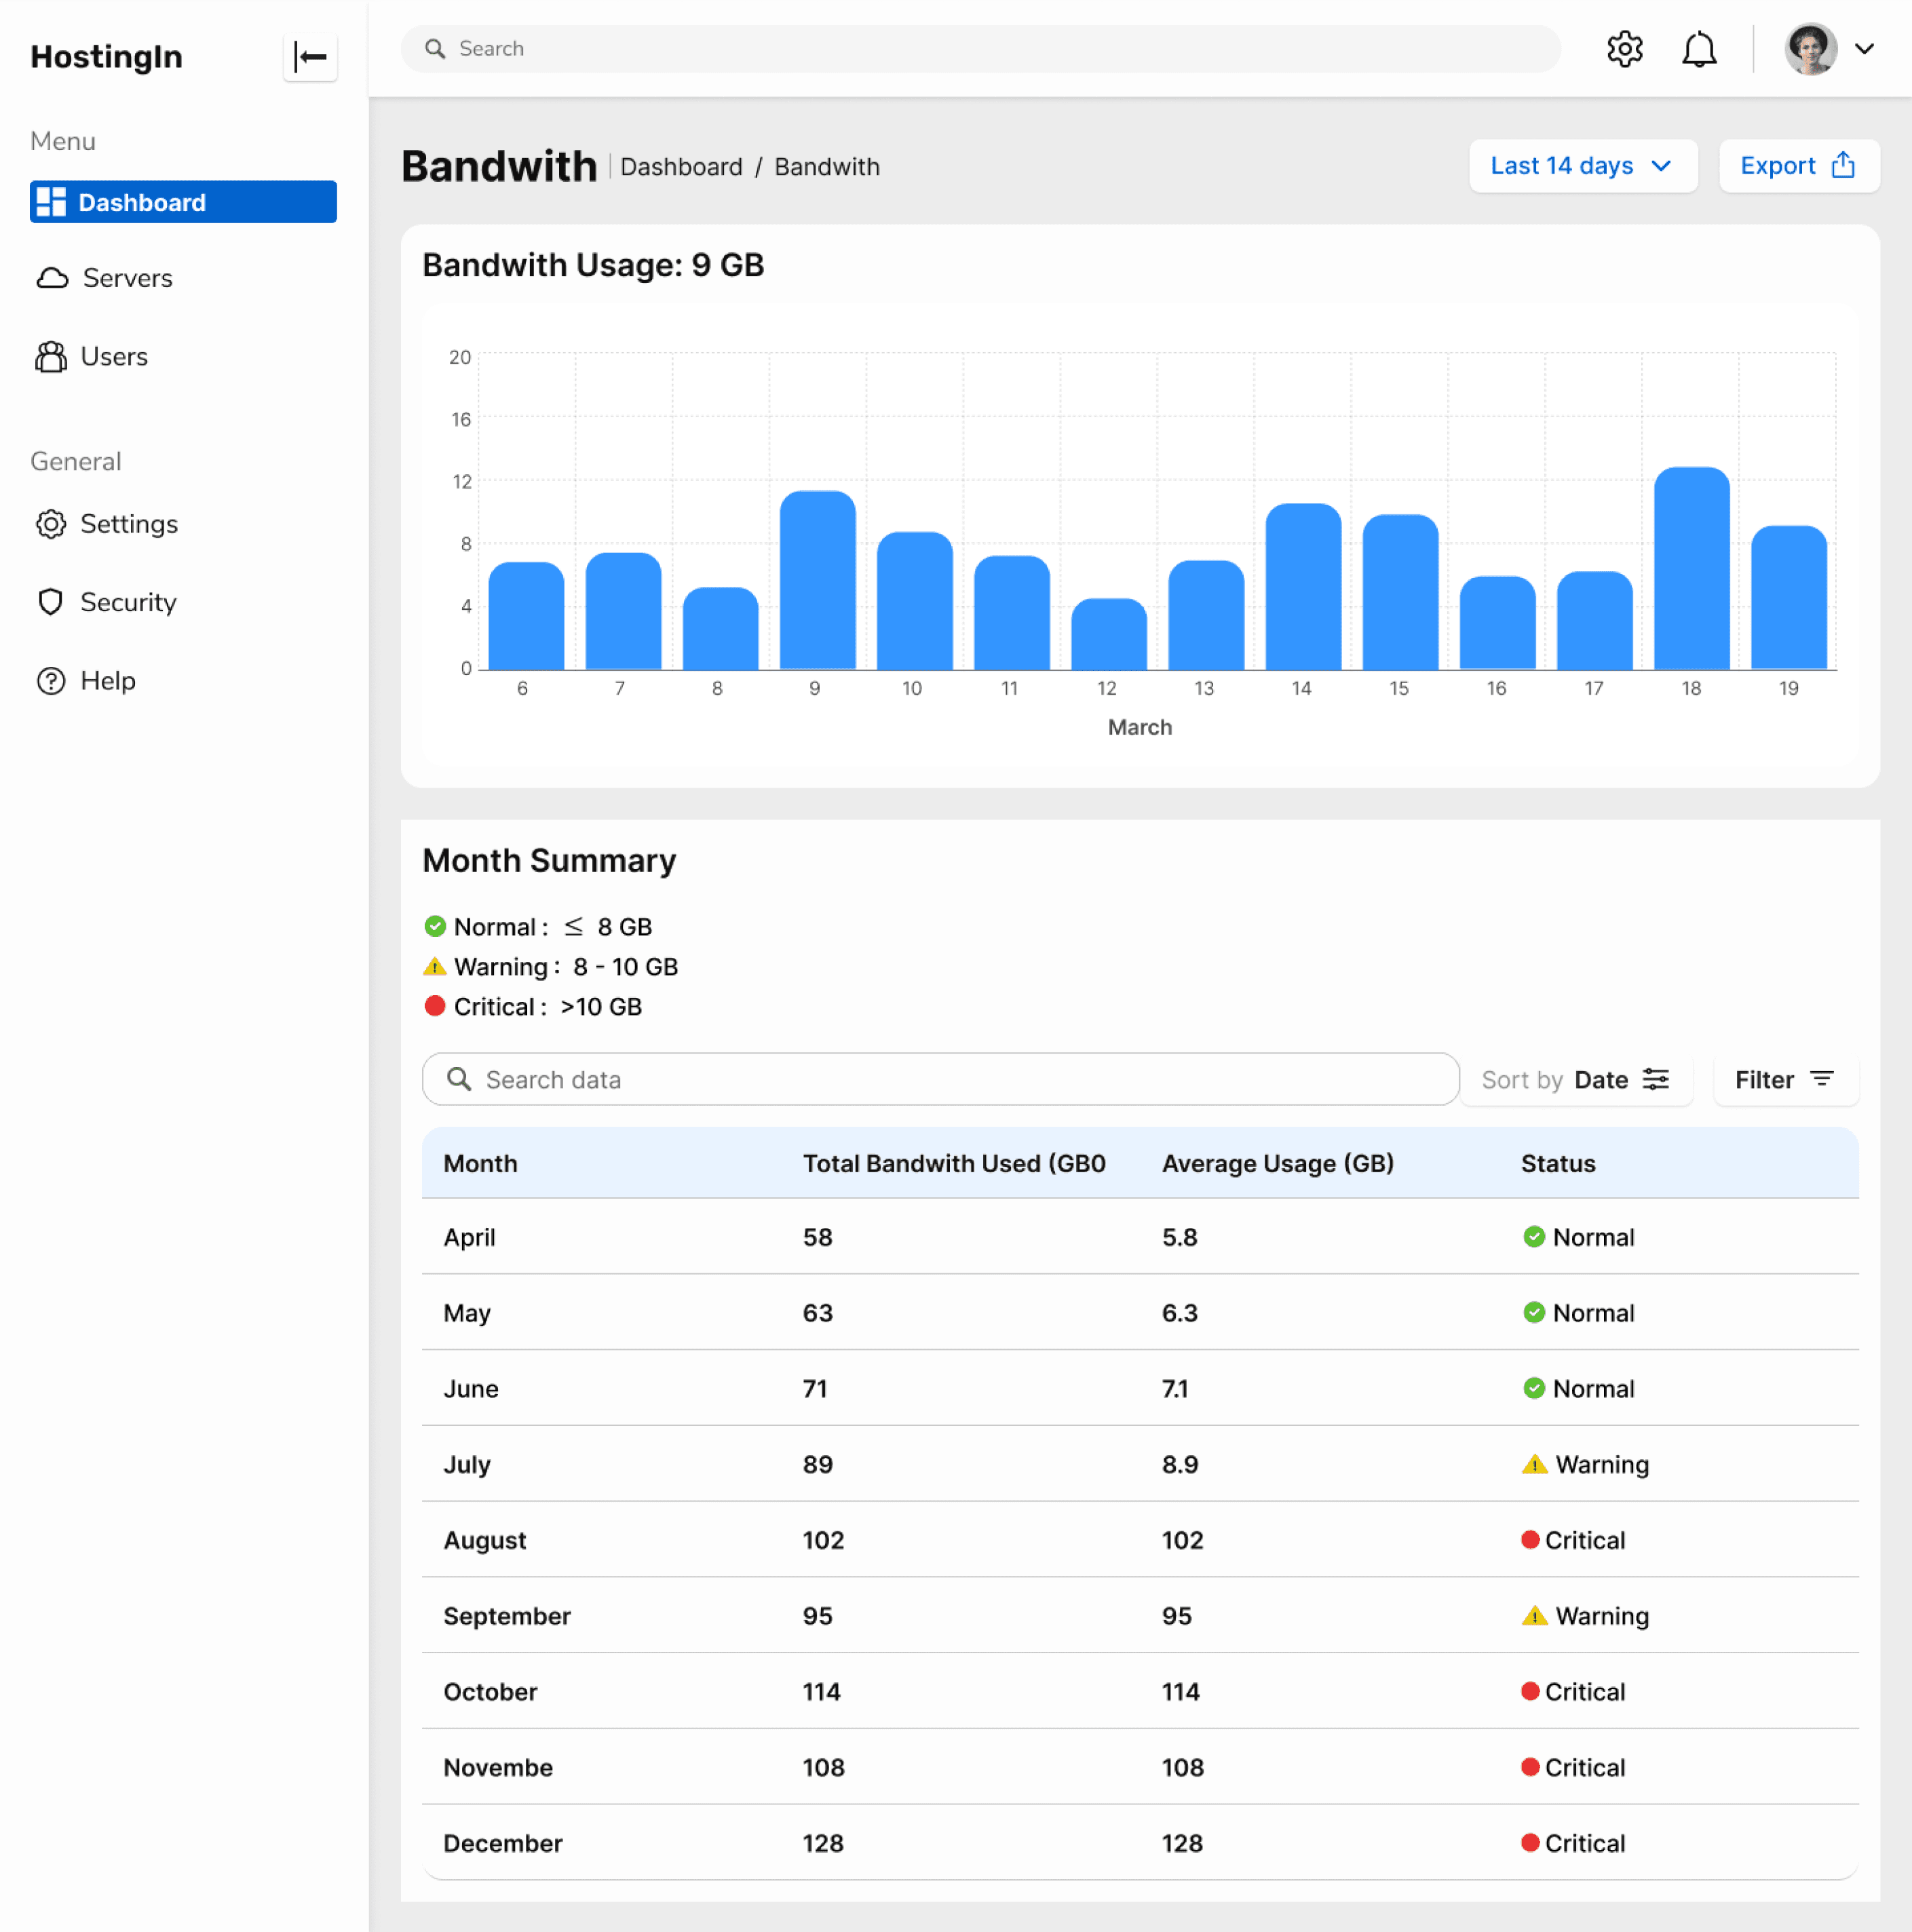The image size is (1912, 1932).
Task: Select Dashboard in the sidebar menu
Action: [183, 202]
